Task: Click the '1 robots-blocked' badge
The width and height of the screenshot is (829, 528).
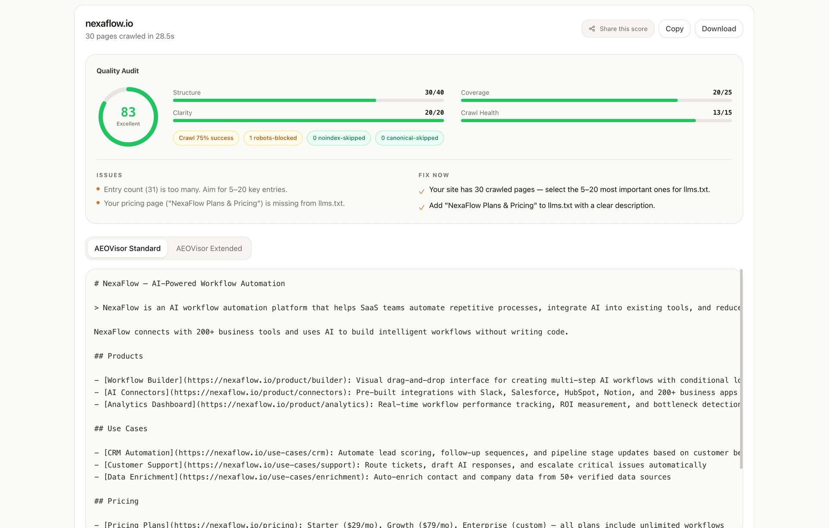Action: pos(273,138)
